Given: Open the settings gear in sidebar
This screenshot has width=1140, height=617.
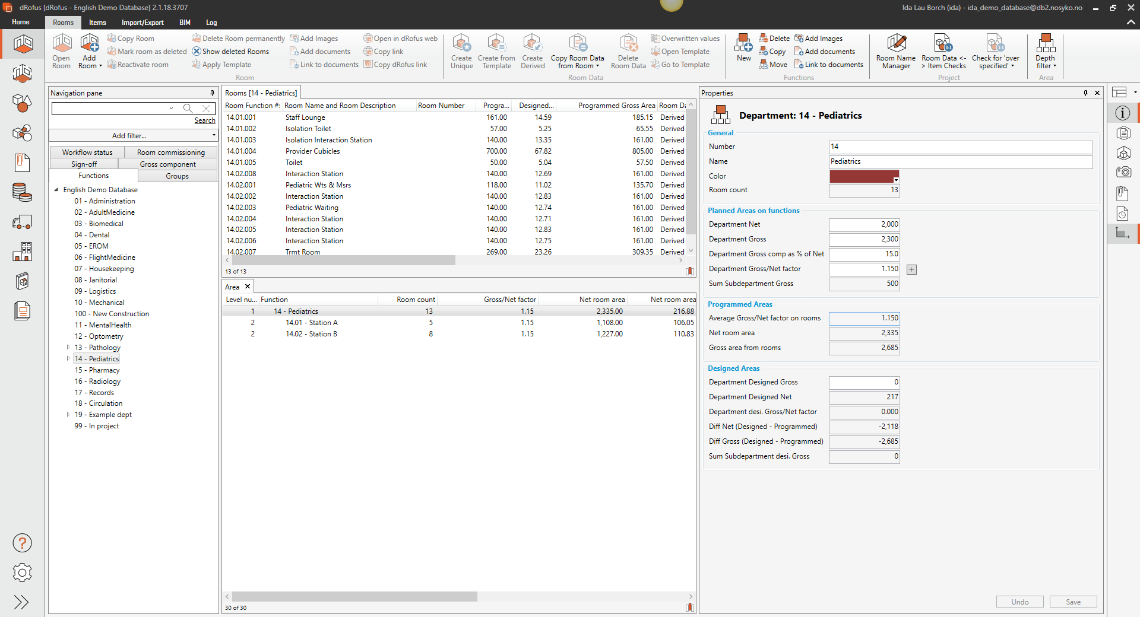Looking at the screenshot, I should 22,573.
